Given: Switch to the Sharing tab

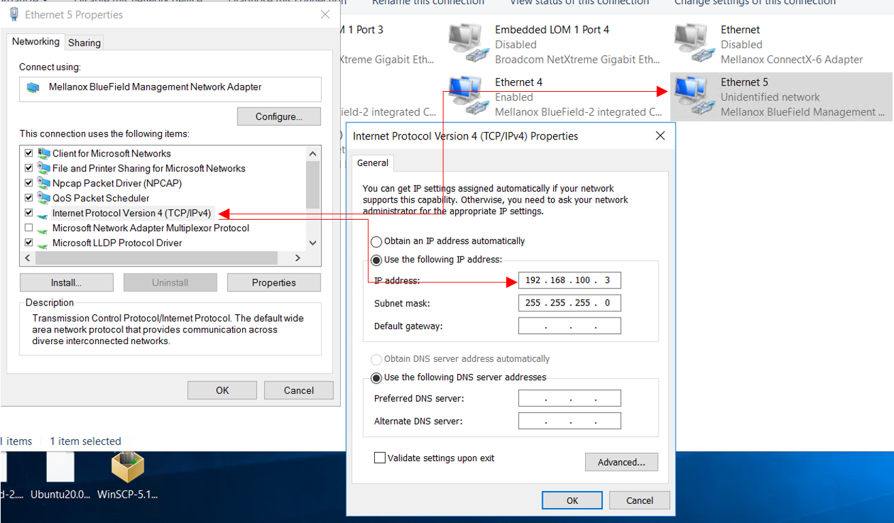Looking at the screenshot, I should click(84, 43).
